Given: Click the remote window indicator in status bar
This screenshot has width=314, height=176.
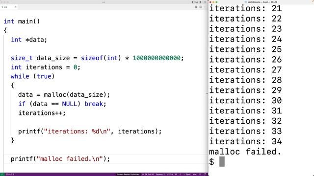Looking at the screenshot, I should pos(2,175).
